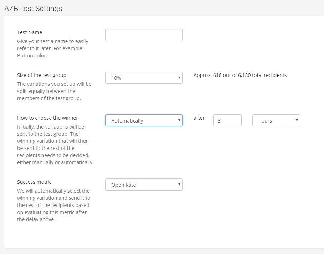
Task: Focus the delay field containing 3
Action: click(227, 120)
